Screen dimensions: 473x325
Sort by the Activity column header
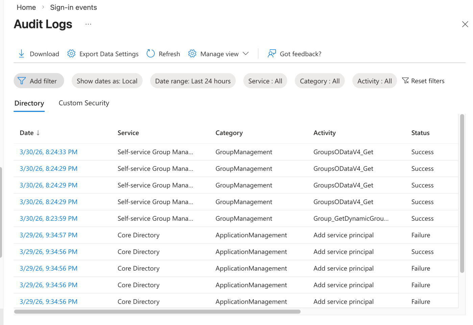(x=325, y=133)
